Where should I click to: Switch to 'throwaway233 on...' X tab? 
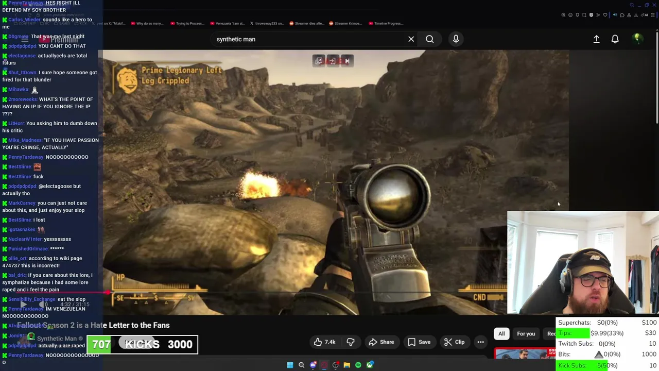coord(267,23)
